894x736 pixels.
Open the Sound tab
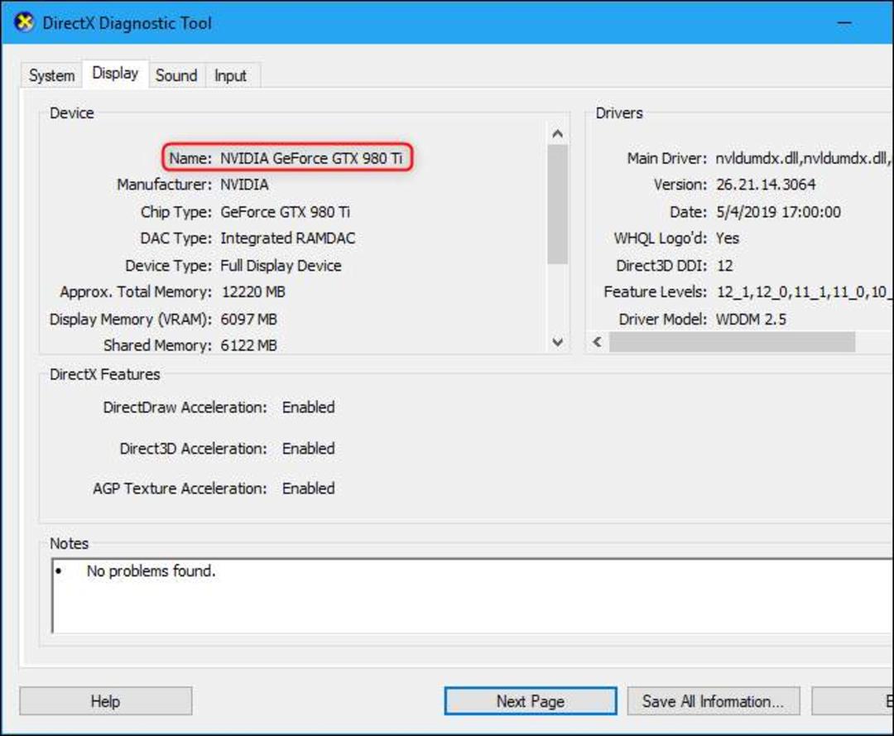point(176,75)
